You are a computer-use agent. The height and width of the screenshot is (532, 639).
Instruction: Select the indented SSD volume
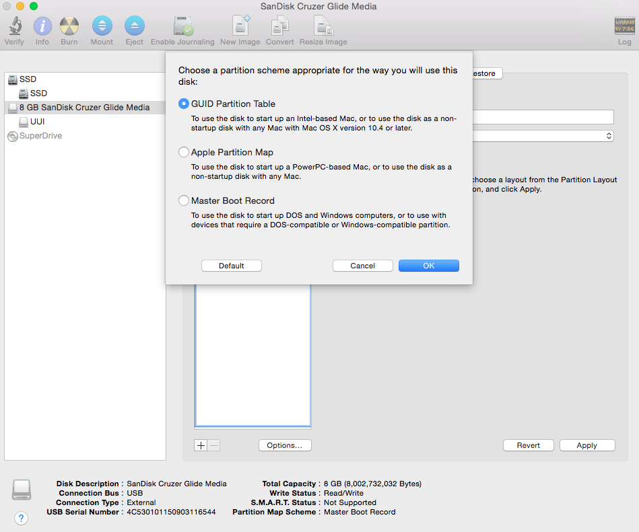(x=85, y=93)
